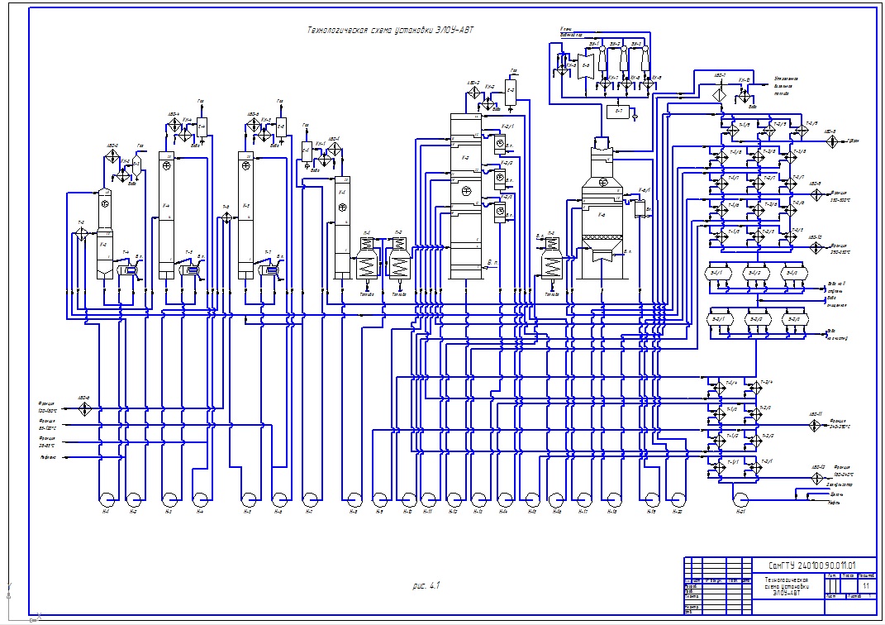Image resolution: width=885 pixels, height=625 pixels.
Task: Select the pump symbol labeled Н-10
Action: [408, 499]
